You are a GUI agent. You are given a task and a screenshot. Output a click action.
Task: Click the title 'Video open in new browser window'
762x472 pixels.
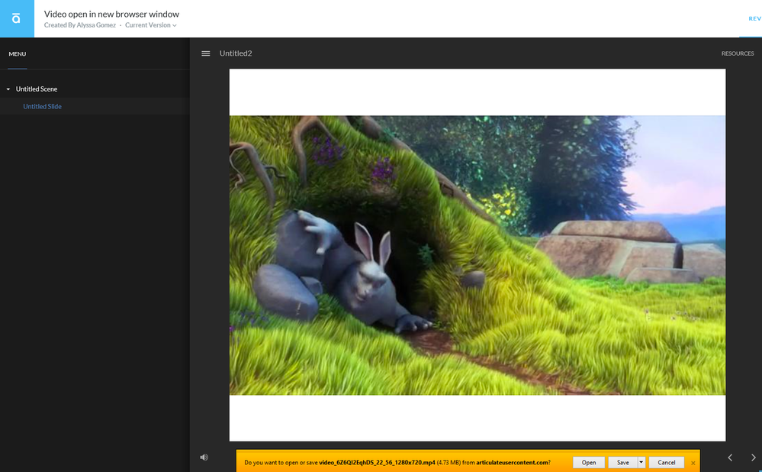(112, 14)
